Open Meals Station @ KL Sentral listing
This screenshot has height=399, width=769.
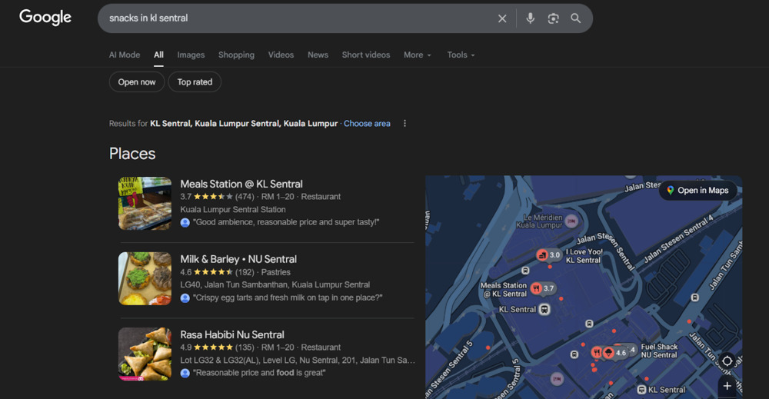tap(241, 184)
